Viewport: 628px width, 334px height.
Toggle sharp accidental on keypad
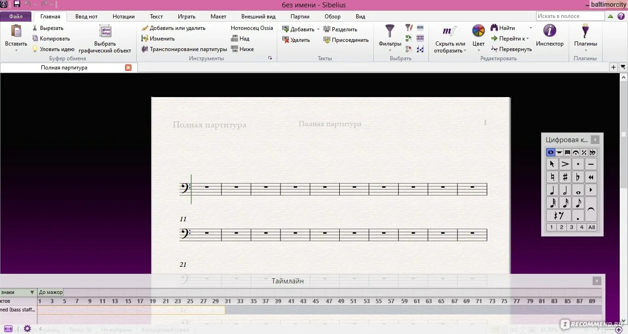pyautogui.click(x=565, y=177)
